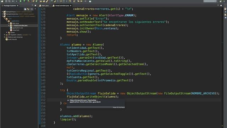The height and width of the screenshot is (128, 227).
Task: Click 'txtNombre.getText(),' on line 137
Action: pos(83,51)
